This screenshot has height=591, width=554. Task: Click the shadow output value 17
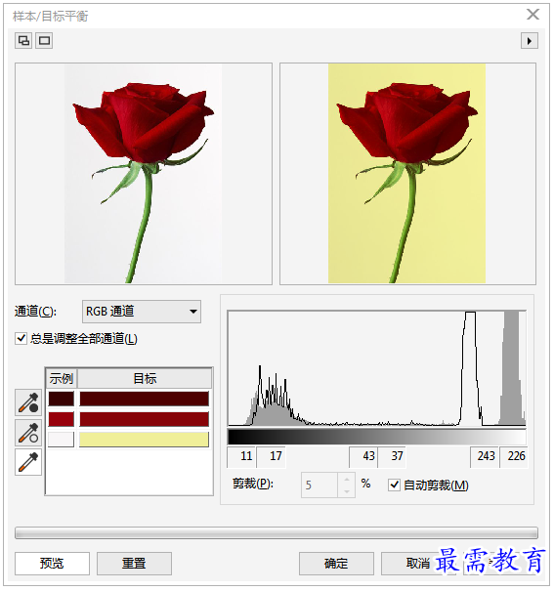click(272, 456)
